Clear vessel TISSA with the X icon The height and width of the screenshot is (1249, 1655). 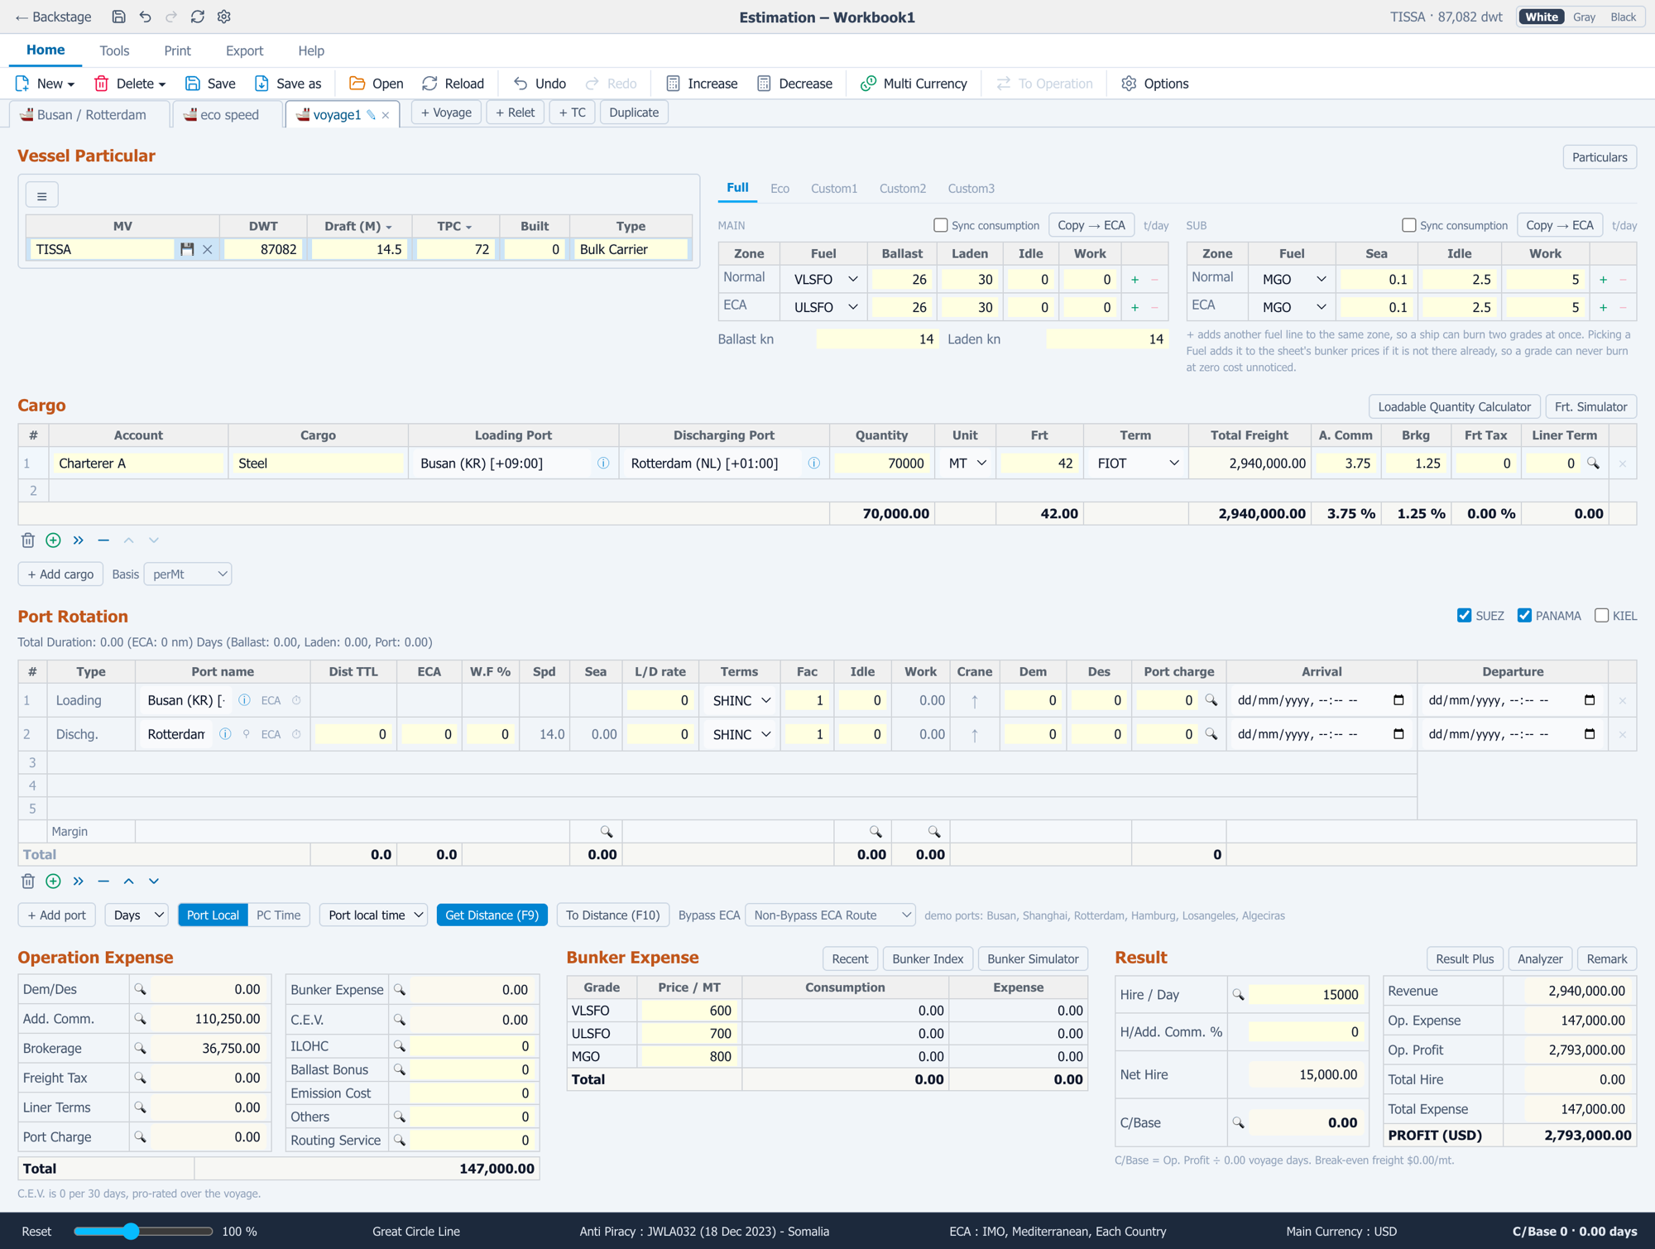pos(208,249)
